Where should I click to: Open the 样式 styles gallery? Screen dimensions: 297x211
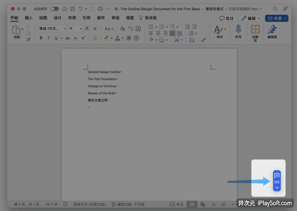(220, 32)
